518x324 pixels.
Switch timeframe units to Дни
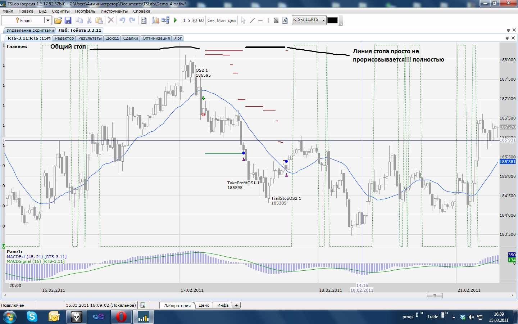pos(232,21)
